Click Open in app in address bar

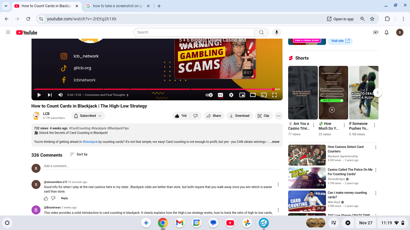click(x=340, y=19)
